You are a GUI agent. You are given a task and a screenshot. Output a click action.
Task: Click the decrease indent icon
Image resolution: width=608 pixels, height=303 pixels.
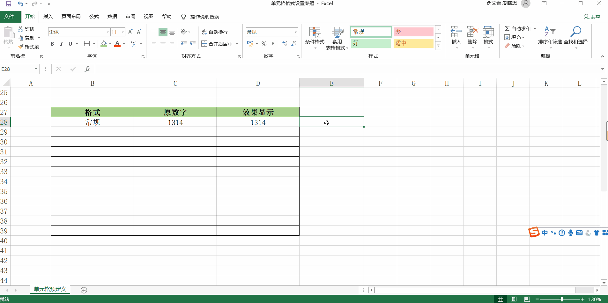click(183, 44)
